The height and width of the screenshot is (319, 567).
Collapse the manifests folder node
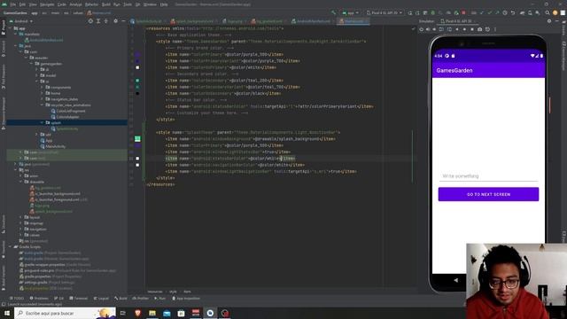click(16, 34)
